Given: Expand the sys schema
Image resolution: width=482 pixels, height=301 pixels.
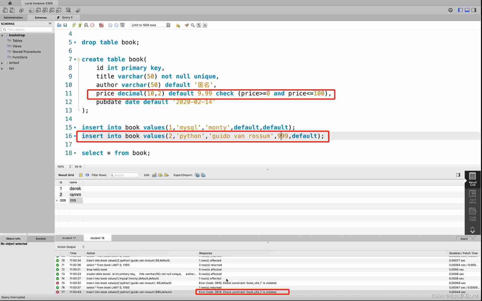Looking at the screenshot, I should (2, 69).
